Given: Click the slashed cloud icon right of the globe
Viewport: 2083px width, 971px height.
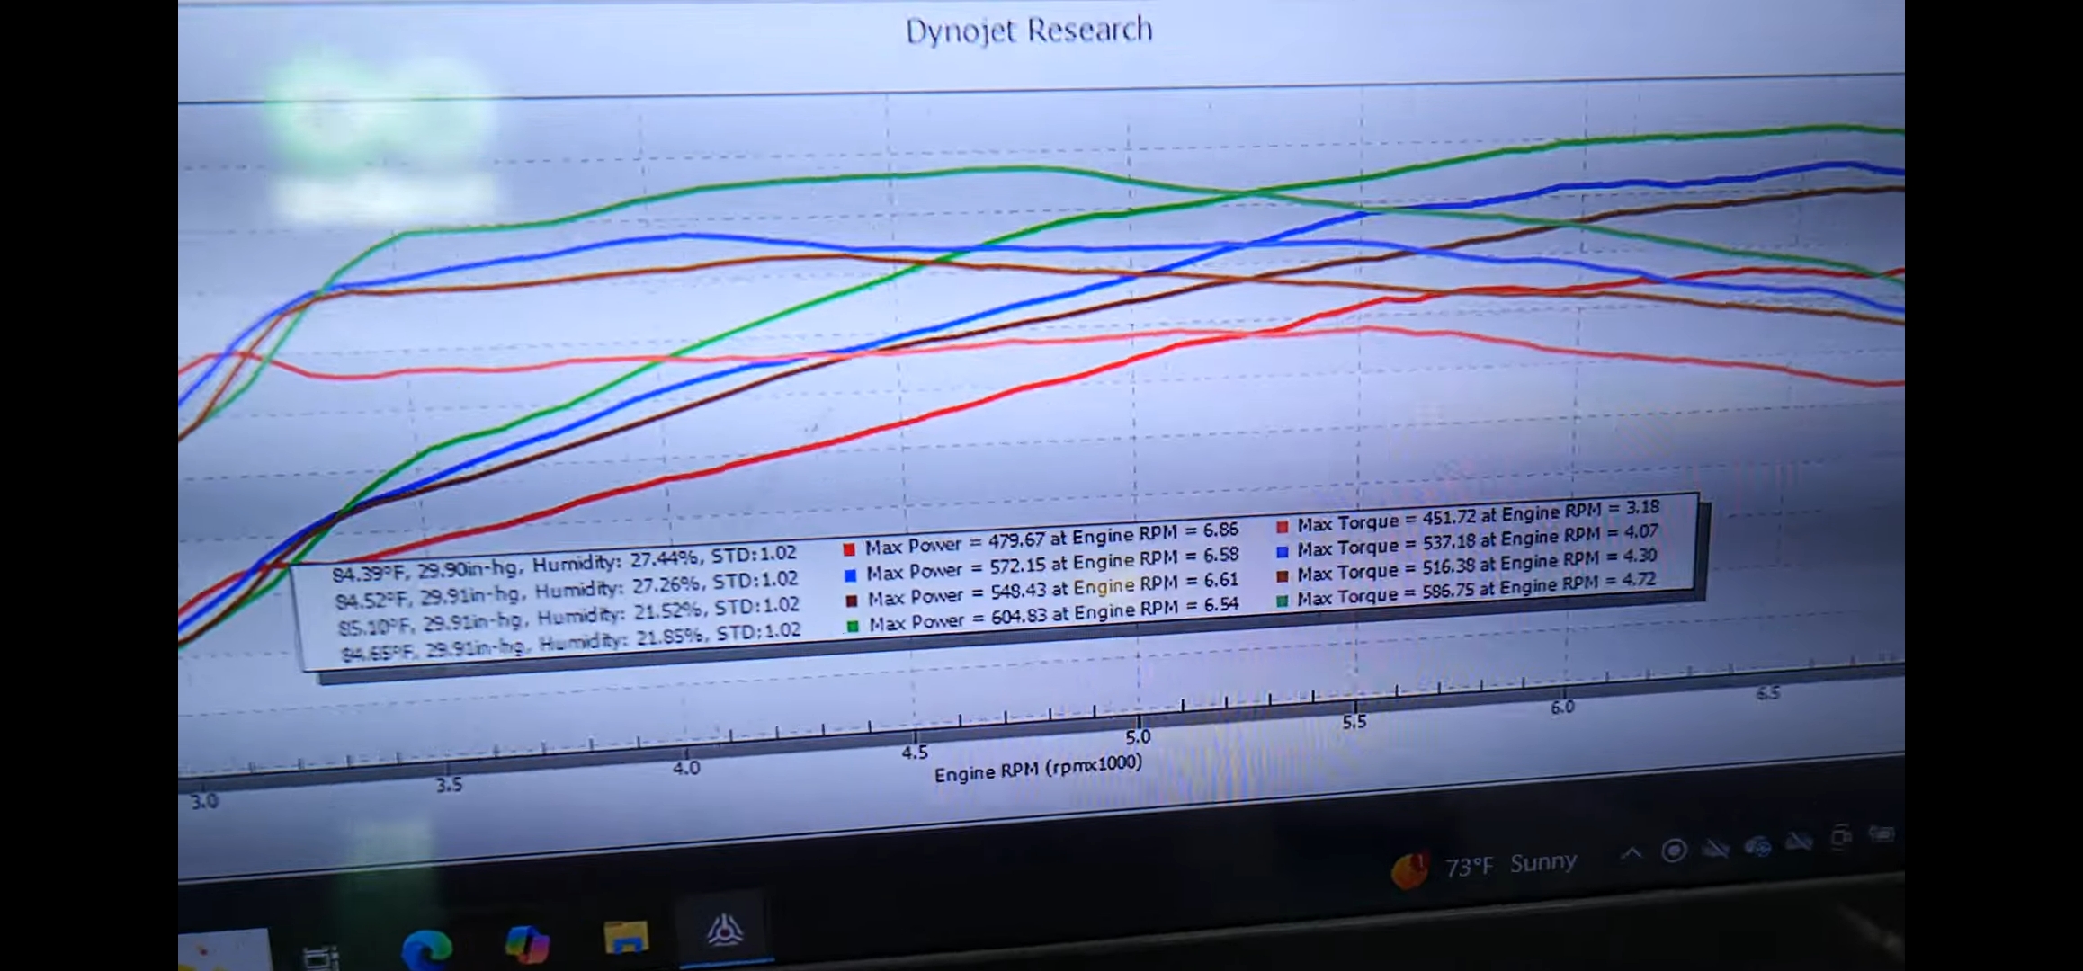Looking at the screenshot, I should (1799, 842).
